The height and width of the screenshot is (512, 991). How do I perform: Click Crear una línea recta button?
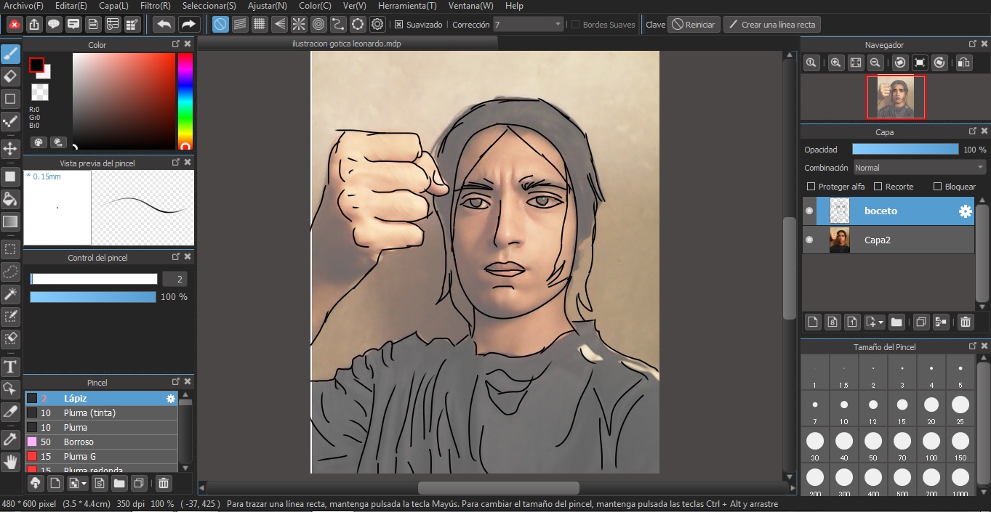[x=771, y=24]
